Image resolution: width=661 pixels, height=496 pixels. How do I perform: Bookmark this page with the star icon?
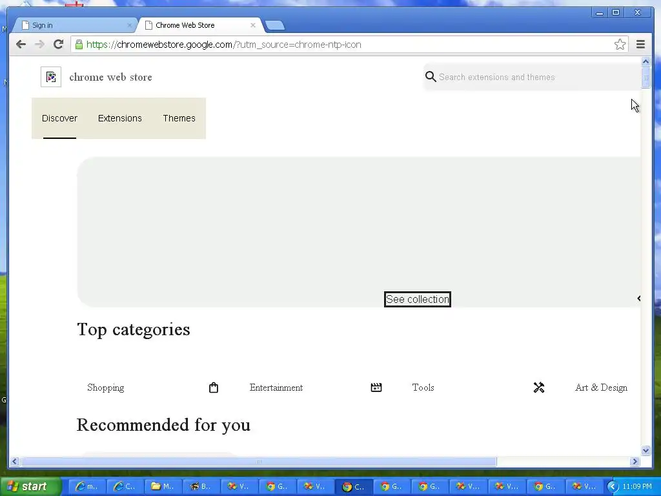(x=620, y=45)
